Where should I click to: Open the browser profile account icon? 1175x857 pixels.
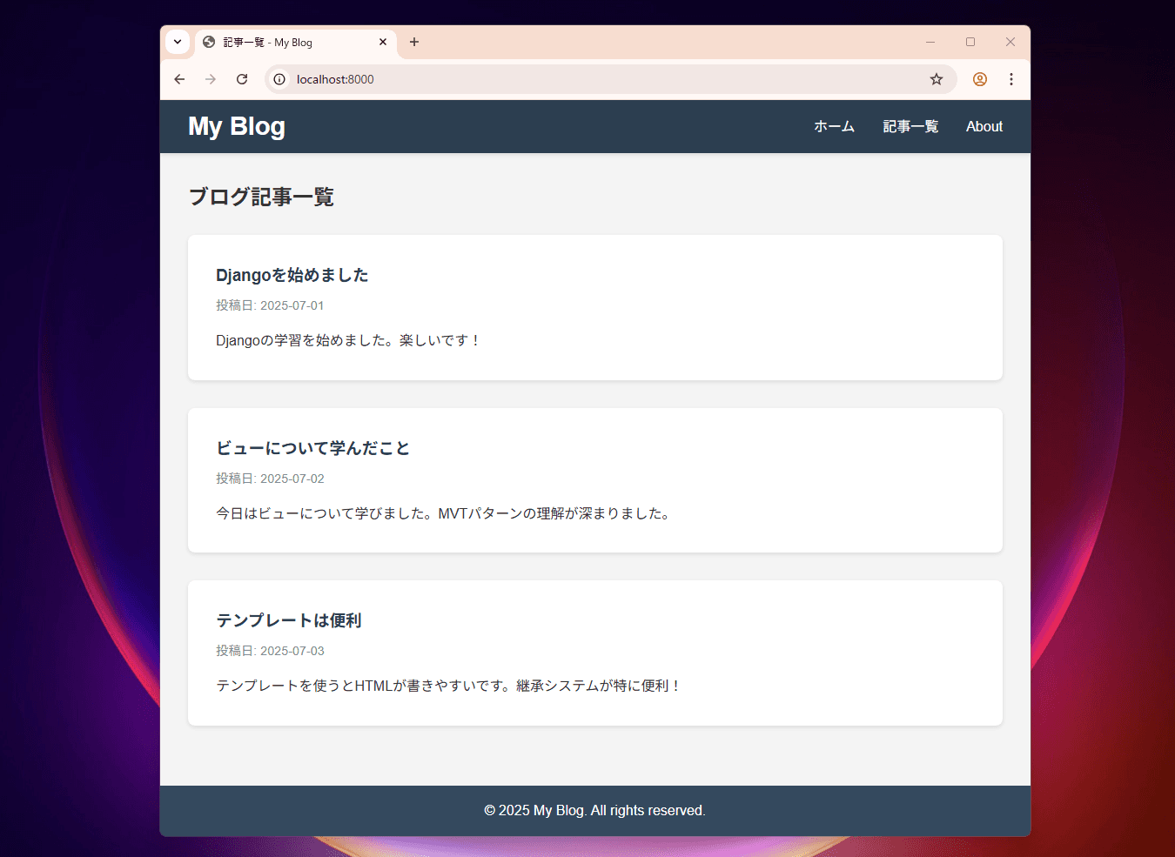[979, 79]
